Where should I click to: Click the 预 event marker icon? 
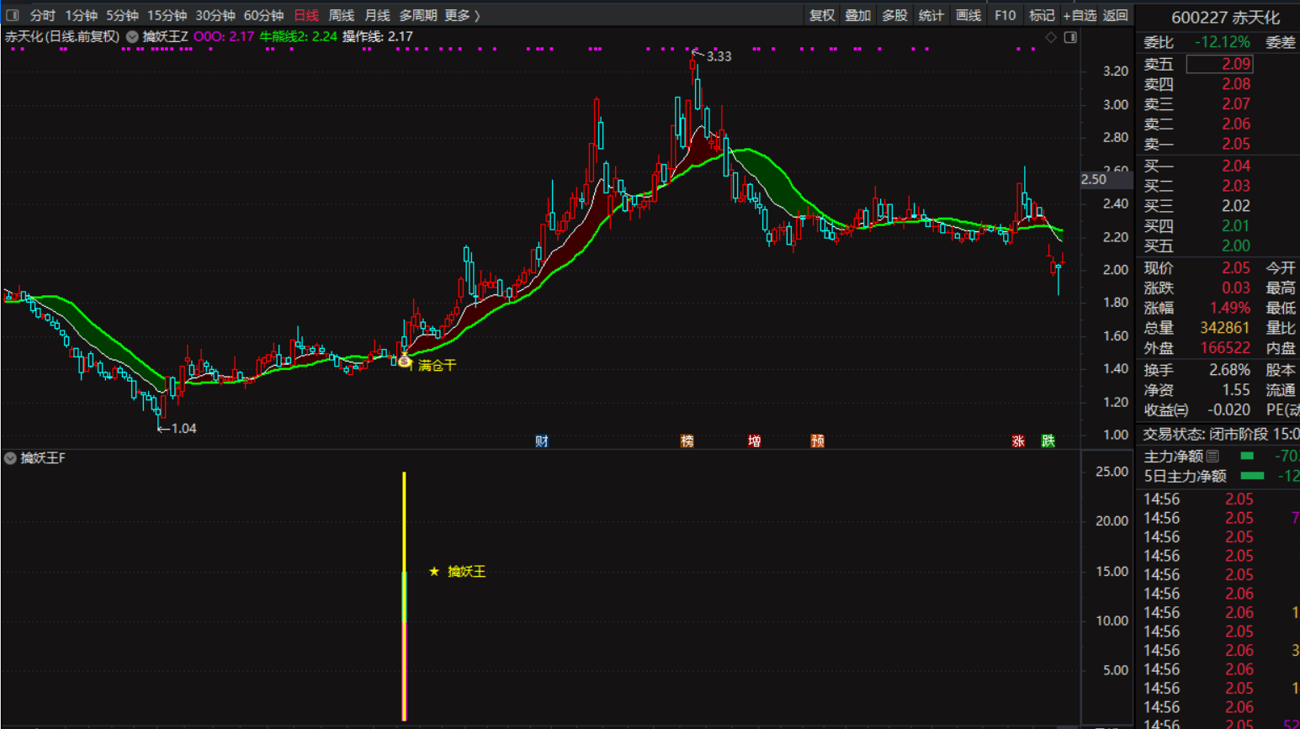[817, 441]
